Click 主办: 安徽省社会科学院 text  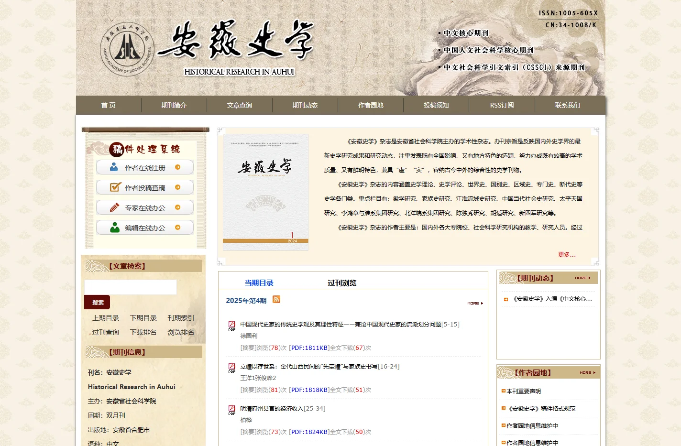point(122,401)
